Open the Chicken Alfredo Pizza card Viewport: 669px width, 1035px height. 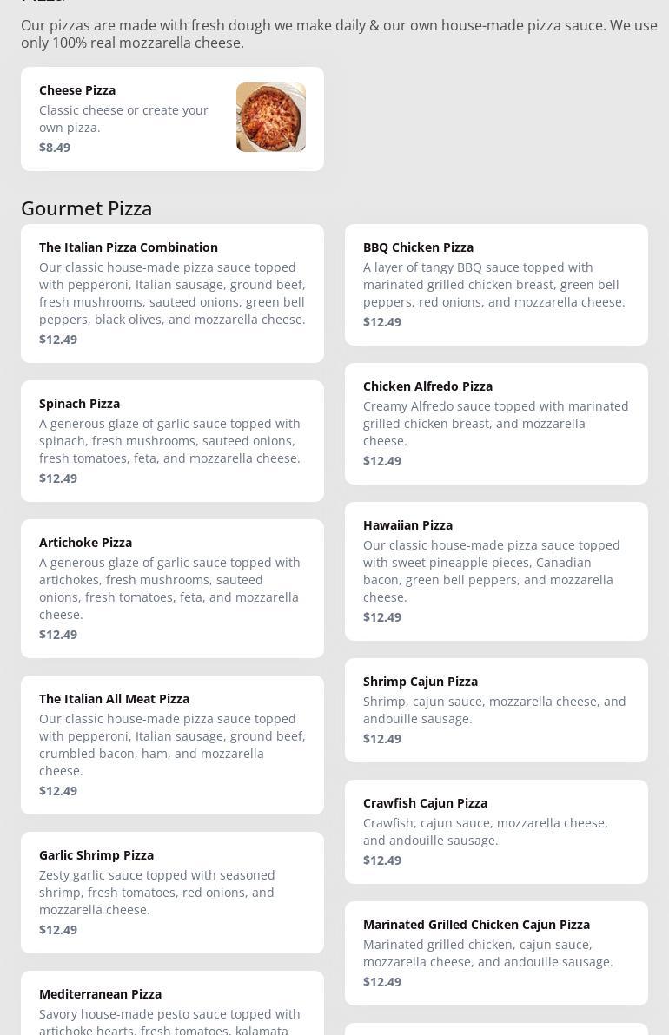point(496,424)
